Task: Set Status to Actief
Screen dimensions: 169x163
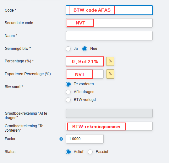Action: click(x=68, y=152)
